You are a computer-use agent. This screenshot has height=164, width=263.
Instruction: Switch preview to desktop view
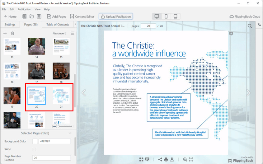point(157,16)
